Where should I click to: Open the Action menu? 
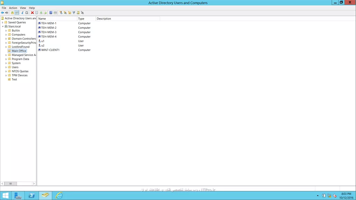(13, 8)
